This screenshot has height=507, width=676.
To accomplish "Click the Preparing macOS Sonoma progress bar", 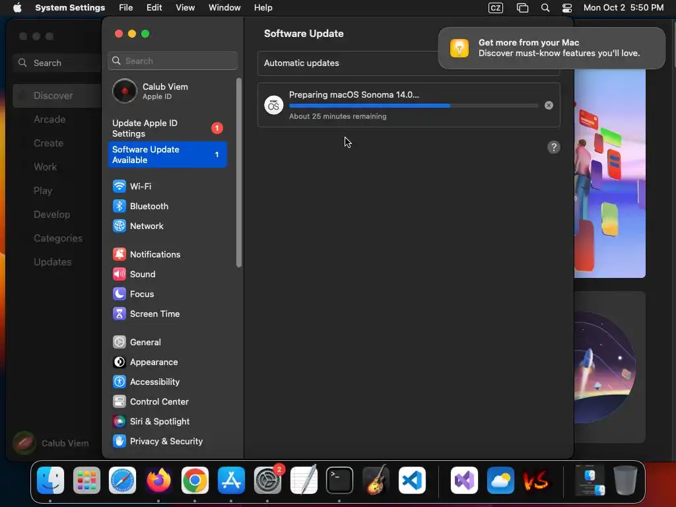I will click(x=413, y=106).
